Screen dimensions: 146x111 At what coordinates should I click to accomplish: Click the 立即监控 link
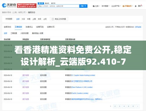(x=138, y=27)
